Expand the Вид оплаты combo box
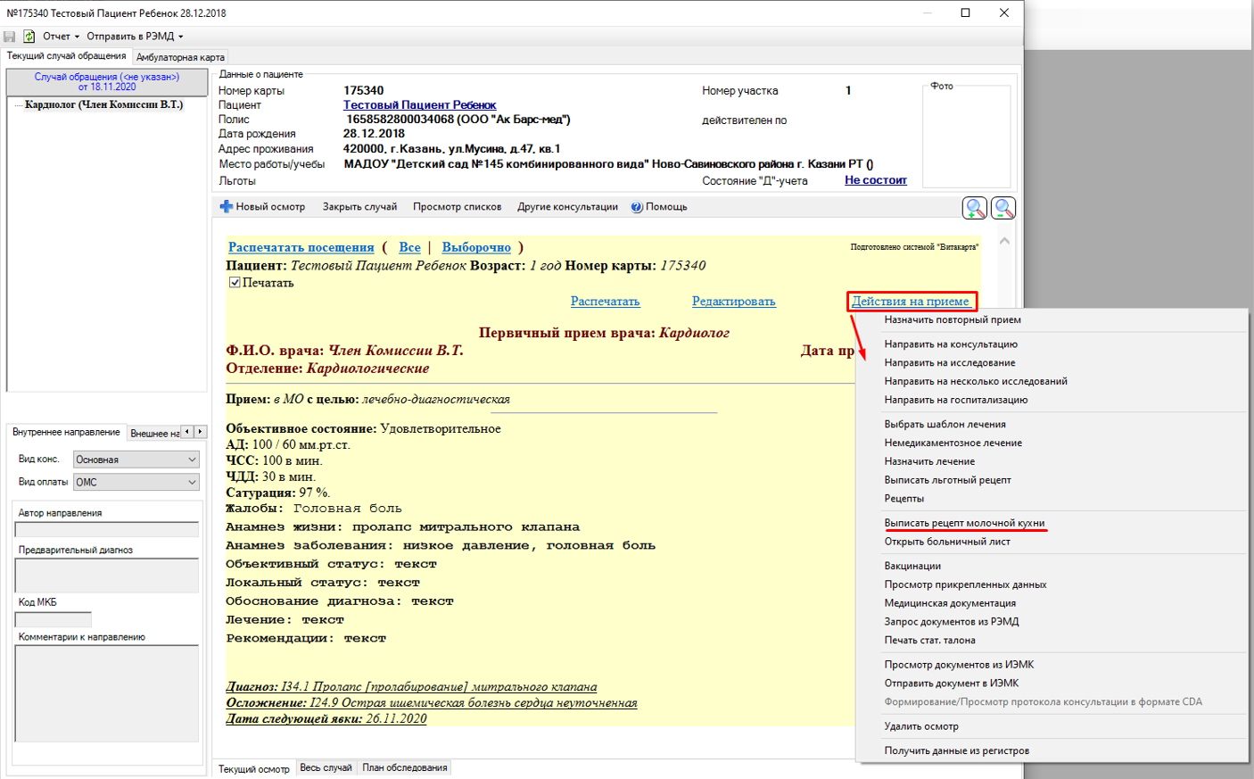The height and width of the screenshot is (779, 1254). click(x=192, y=482)
